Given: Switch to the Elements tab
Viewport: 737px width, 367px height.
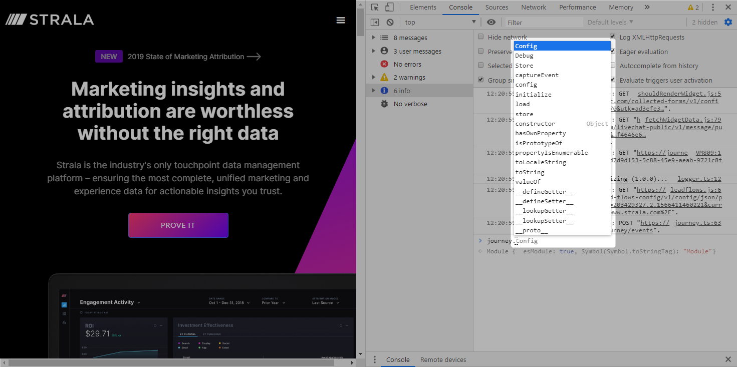Looking at the screenshot, I should tap(423, 7).
